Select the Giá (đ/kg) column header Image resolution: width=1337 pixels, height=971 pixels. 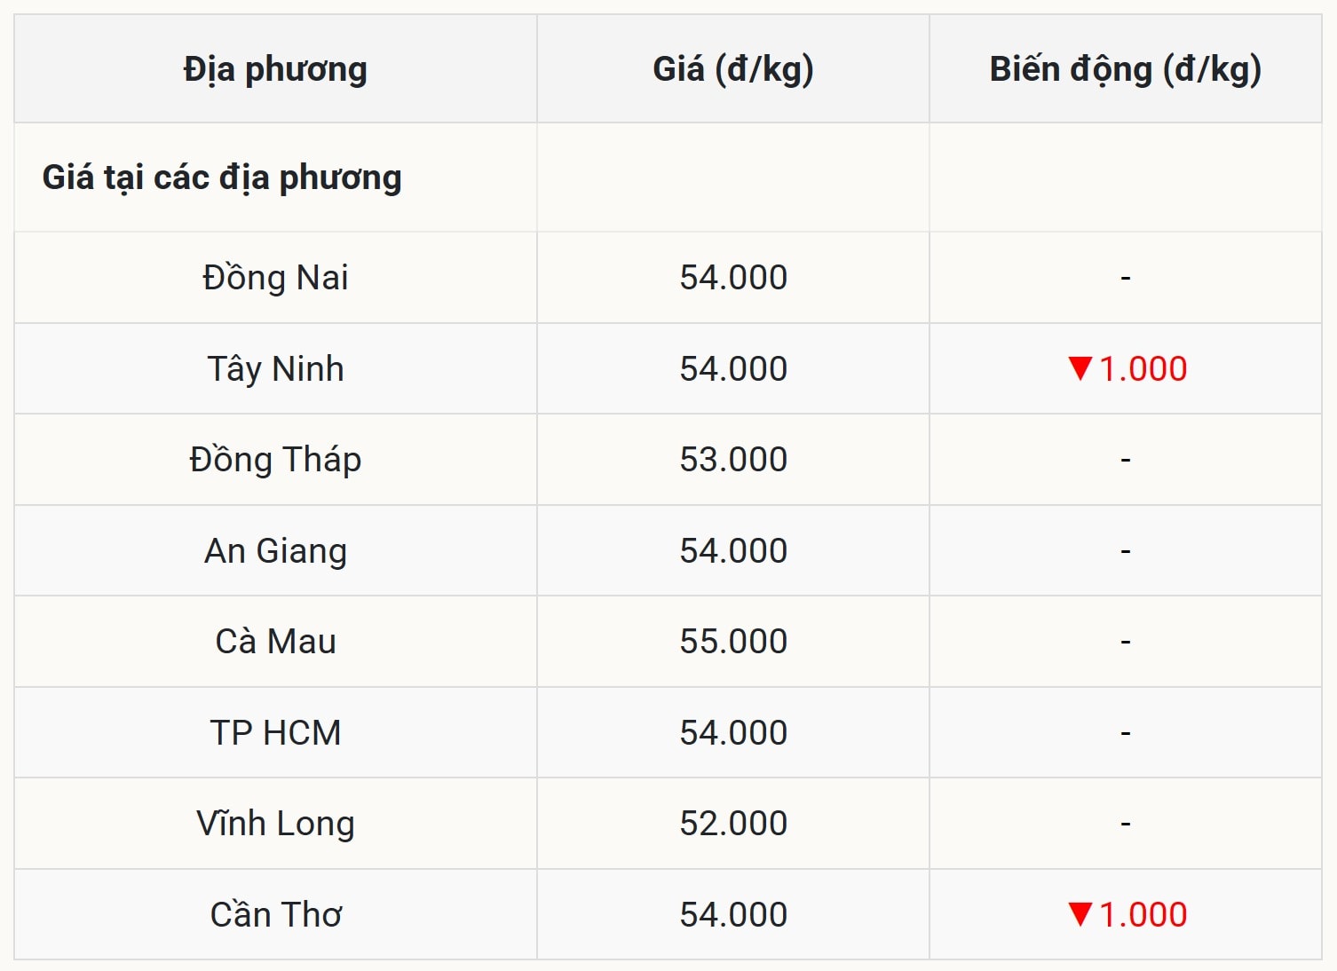733,69
